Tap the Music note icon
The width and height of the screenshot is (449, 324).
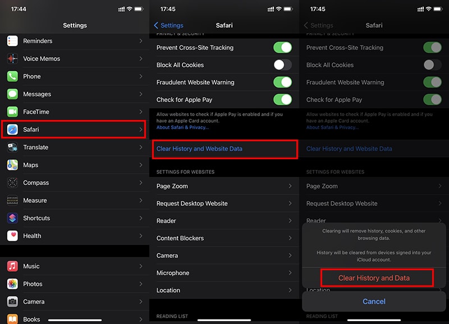pos(12,266)
